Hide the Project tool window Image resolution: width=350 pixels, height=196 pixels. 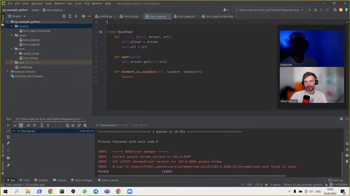point(89,16)
